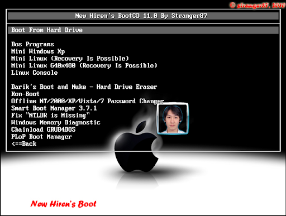The width and height of the screenshot is (286, 216).
Task: Choose Kon-Boot menu entry
Action: [25, 94]
